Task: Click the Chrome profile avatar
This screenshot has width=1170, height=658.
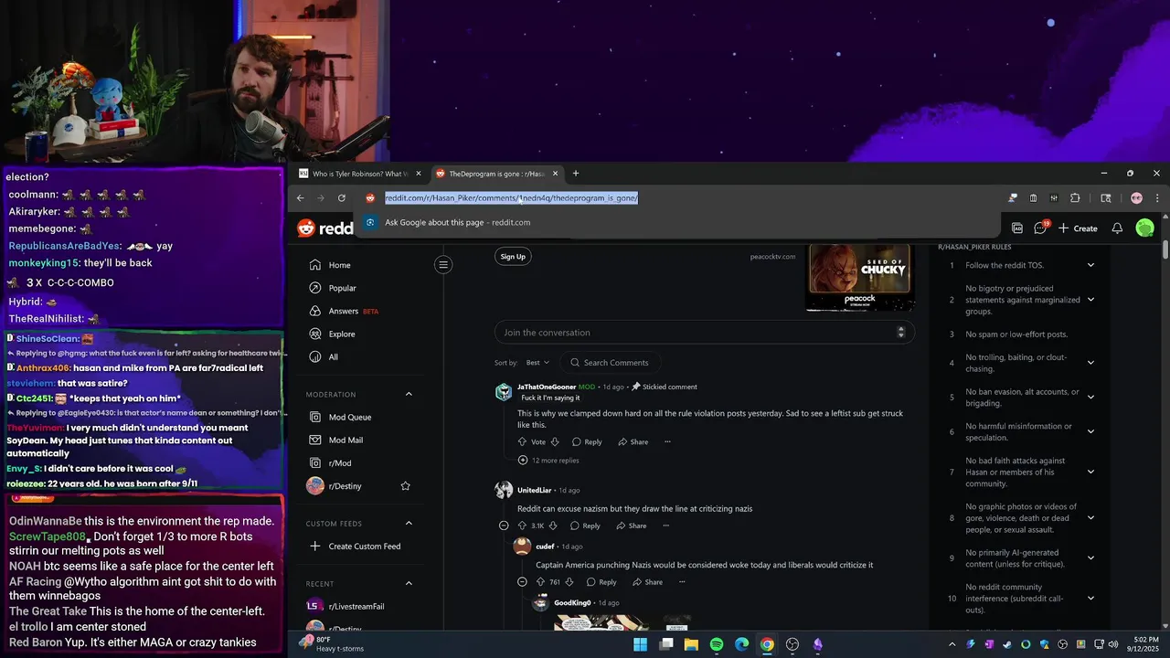Action: [1136, 198]
